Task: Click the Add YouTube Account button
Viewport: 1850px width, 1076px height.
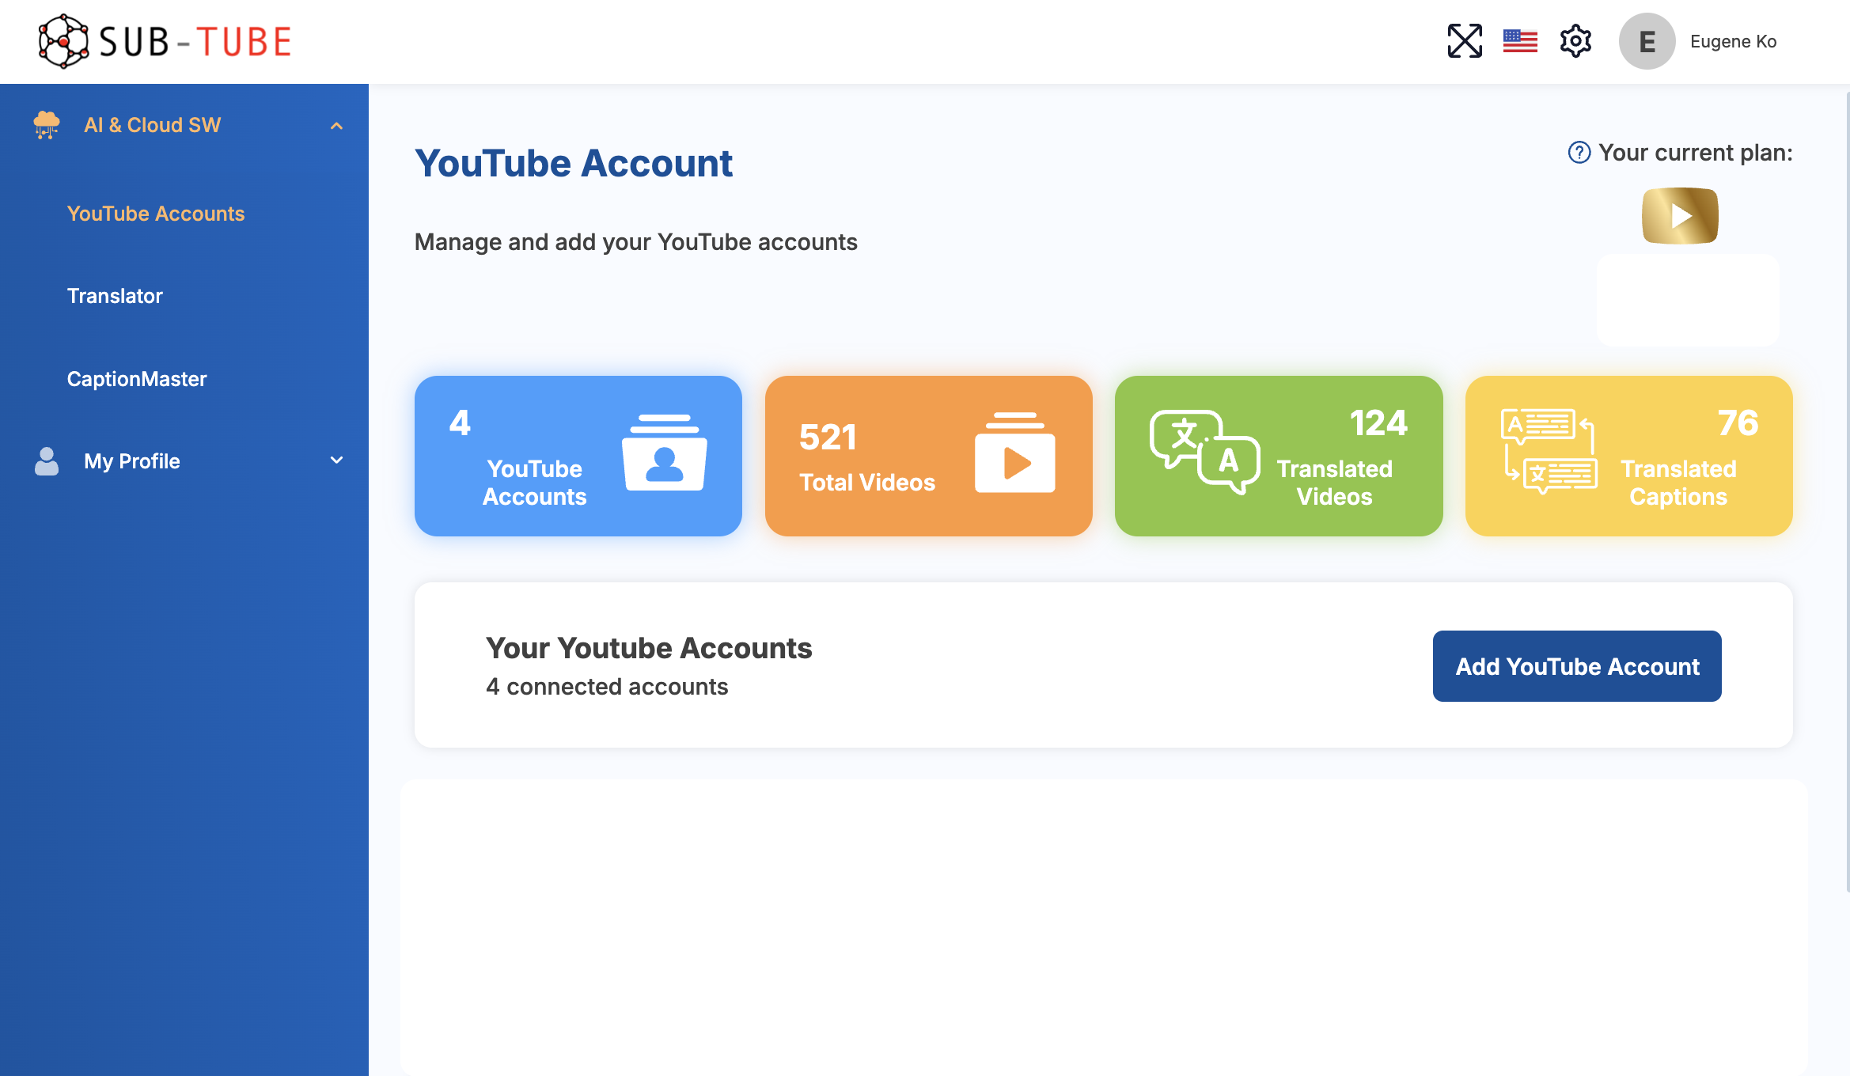Action: pos(1576,666)
